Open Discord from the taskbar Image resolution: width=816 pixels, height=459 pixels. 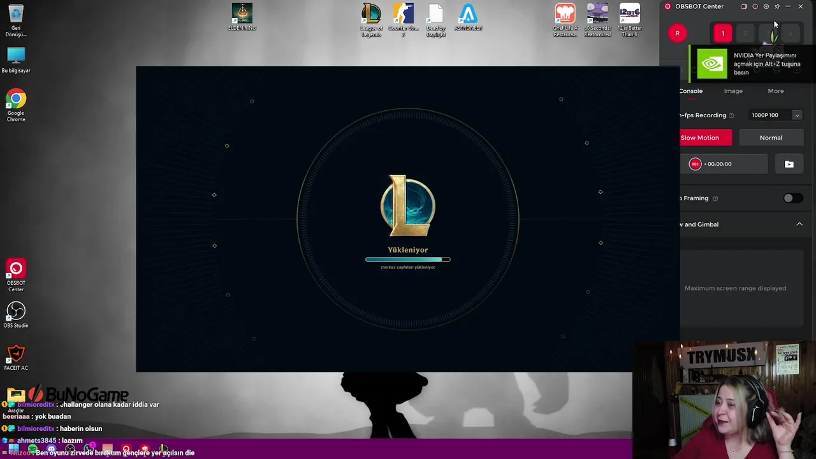click(x=51, y=448)
